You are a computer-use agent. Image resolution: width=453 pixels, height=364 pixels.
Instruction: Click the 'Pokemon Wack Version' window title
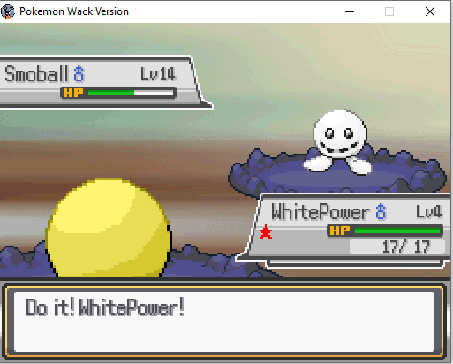click(74, 11)
